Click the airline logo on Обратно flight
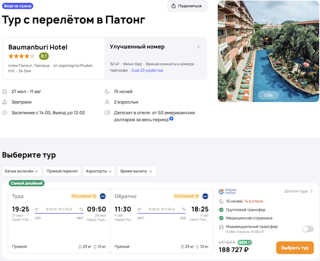The height and width of the screenshot is (261, 320). pos(205,196)
